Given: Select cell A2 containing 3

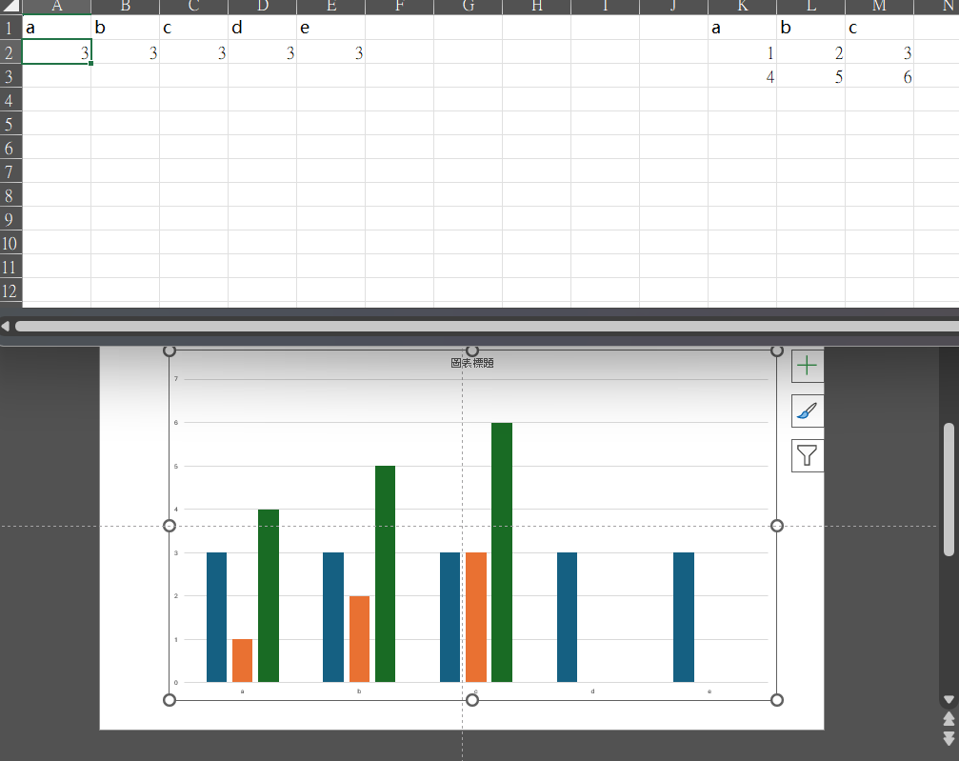Looking at the screenshot, I should (56, 53).
